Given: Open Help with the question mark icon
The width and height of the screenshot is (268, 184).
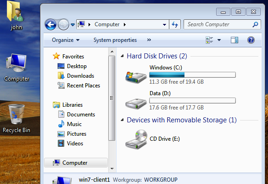Looking at the screenshot, I should click(251, 40).
